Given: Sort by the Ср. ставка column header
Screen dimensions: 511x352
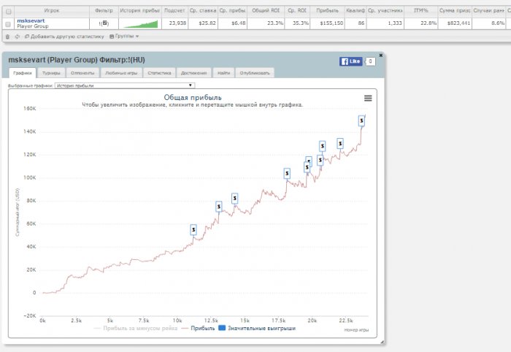Looking at the screenshot, I should click(203, 11).
